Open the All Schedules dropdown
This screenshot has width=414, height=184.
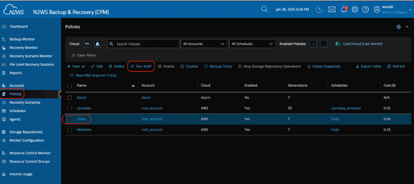(x=252, y=44)
